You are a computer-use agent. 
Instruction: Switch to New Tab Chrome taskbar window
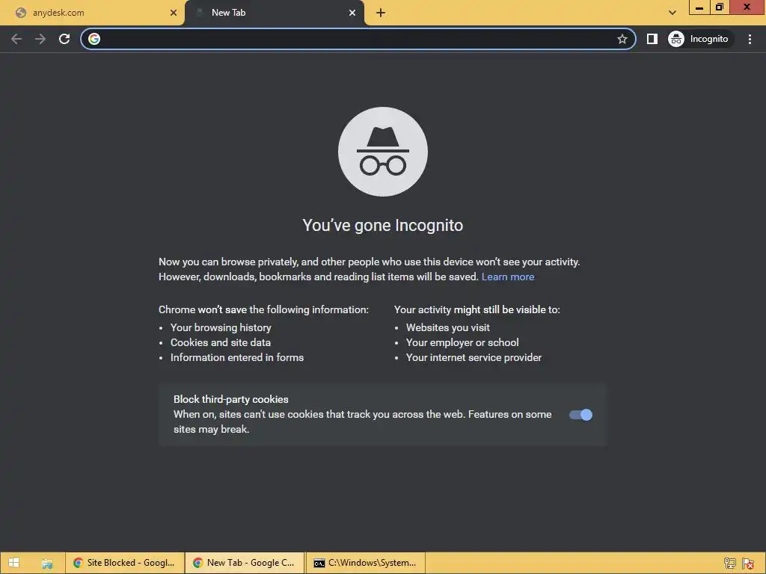tap(245, 563)
